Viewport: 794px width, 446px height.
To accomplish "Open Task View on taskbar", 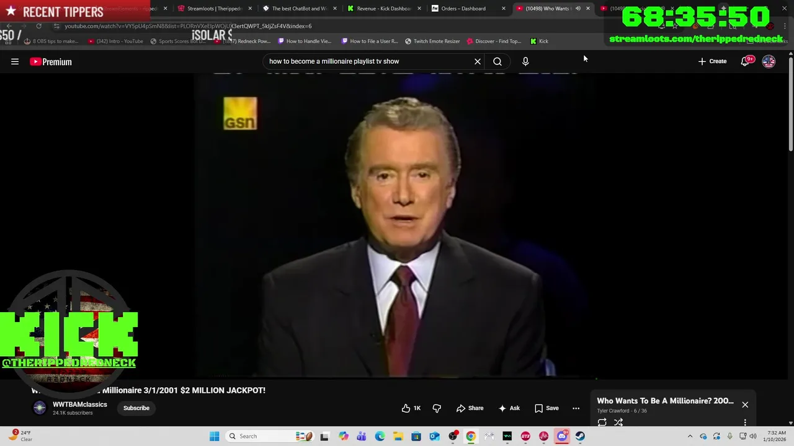I will click(324, 436).
